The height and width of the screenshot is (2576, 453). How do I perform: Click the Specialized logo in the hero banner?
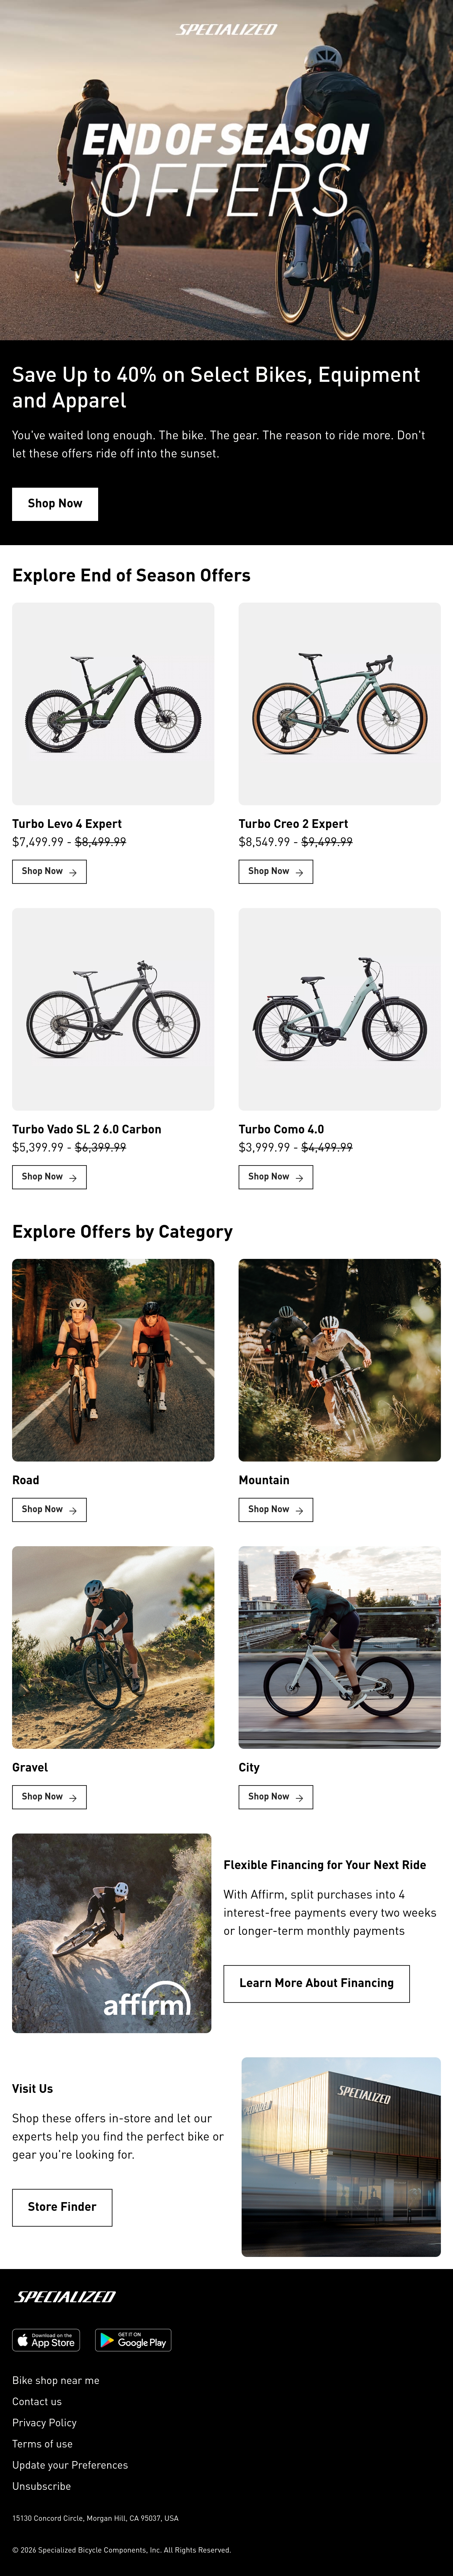point(226,30)
